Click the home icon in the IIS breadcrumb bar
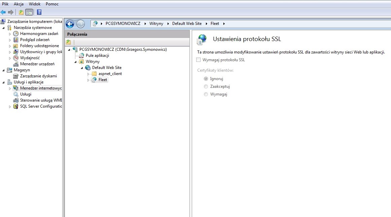This screenshot has width=391, height=217. tap(95, 24)
